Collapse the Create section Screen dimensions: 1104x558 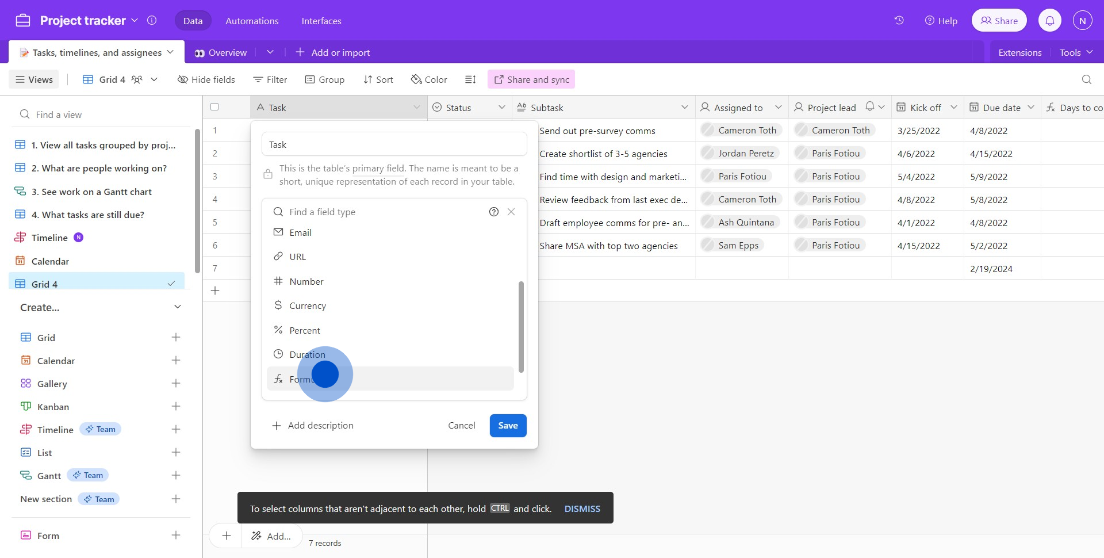coord(178,307)
